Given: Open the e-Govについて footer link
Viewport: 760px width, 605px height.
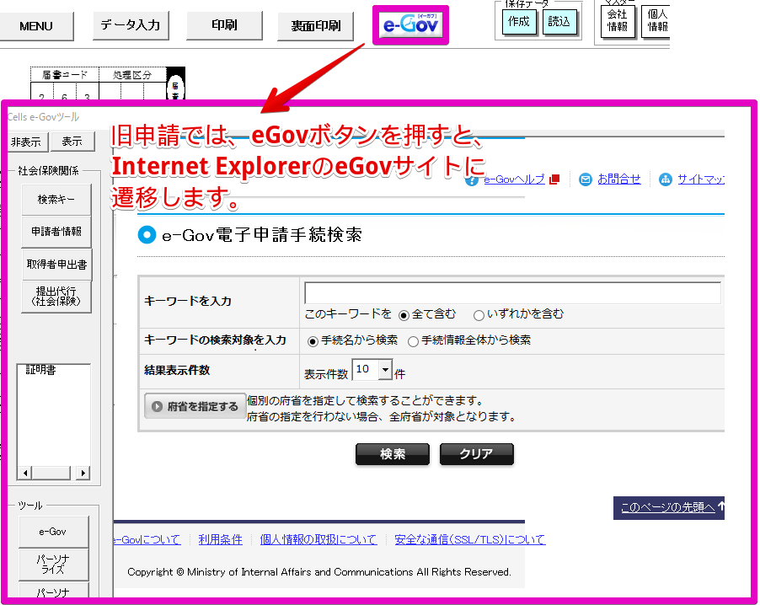Looking at the screenshot, I should [147, 539].
